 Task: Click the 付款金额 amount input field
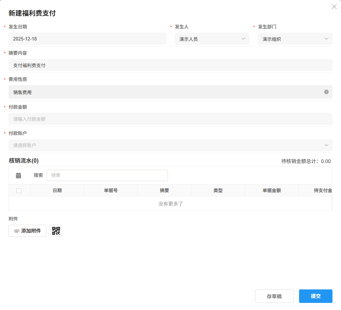click(x=170, y=119)
